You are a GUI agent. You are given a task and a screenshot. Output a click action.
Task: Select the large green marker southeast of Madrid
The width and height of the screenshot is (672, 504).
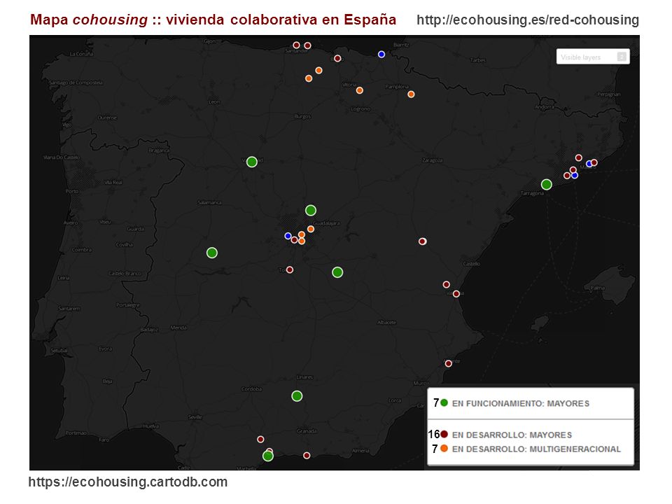click(337, 272)
